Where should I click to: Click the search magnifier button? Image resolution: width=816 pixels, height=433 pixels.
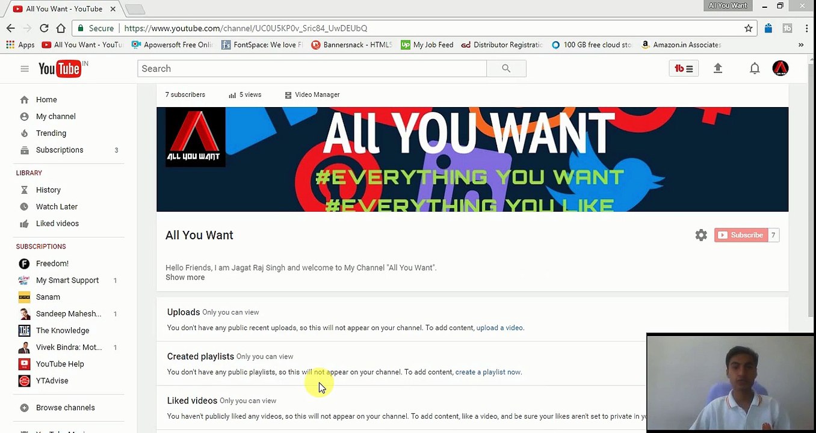[x=506, y=69]
